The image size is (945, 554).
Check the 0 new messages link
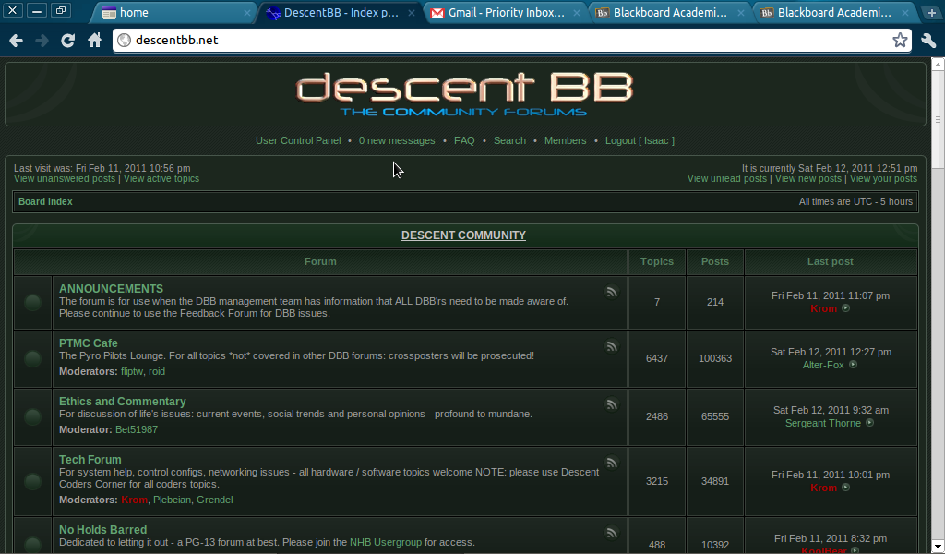click(x=397, y=140)
